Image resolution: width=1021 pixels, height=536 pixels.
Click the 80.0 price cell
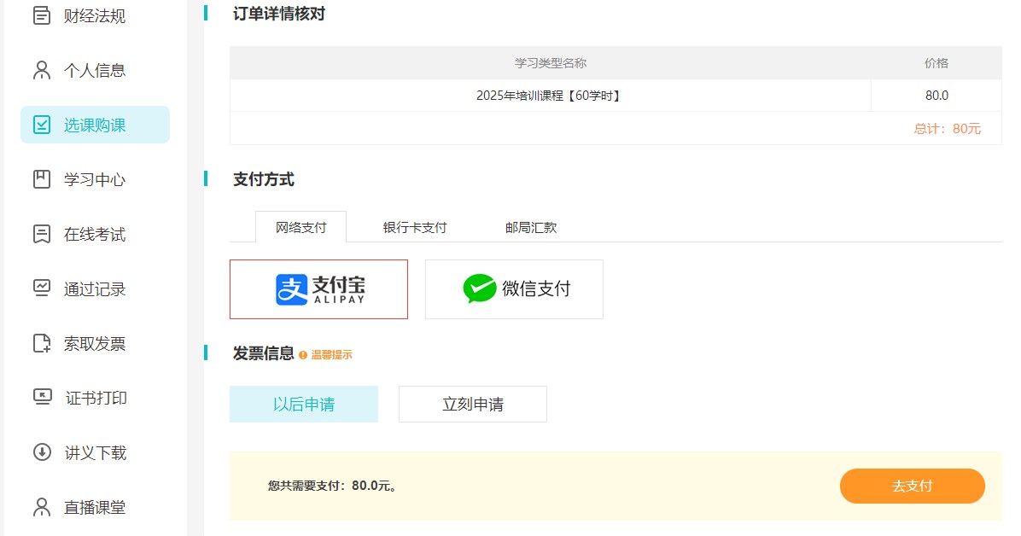pos(936,96)
